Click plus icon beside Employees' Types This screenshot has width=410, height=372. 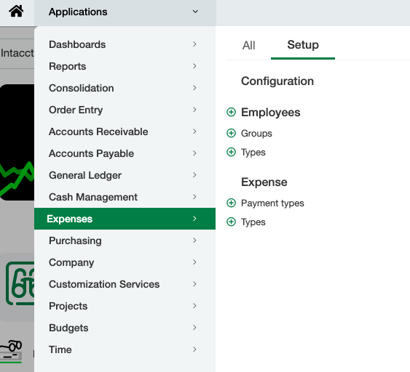tap(231, 152)
